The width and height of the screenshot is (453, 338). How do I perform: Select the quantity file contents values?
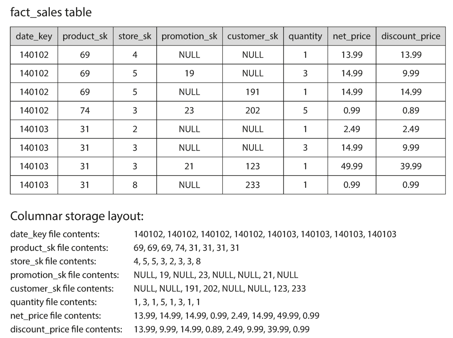tap(167, 302)
